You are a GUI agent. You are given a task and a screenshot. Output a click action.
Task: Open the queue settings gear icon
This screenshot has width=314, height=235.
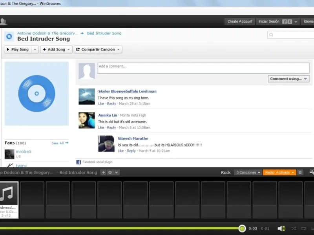coord(110,172)
